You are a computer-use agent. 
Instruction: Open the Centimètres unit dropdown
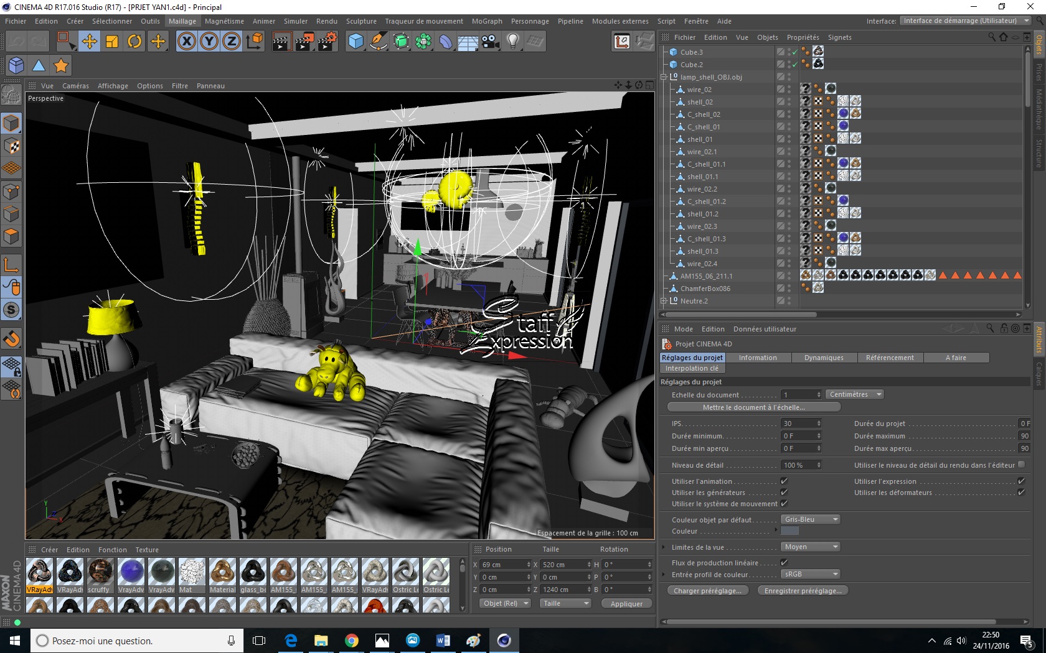coord(855,394)
